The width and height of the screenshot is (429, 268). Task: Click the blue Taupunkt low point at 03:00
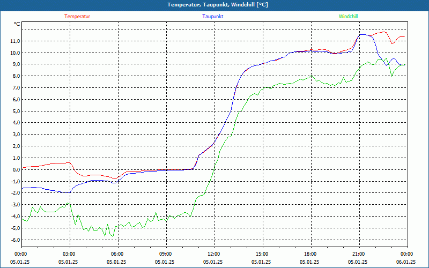click(x=70, y=192)
